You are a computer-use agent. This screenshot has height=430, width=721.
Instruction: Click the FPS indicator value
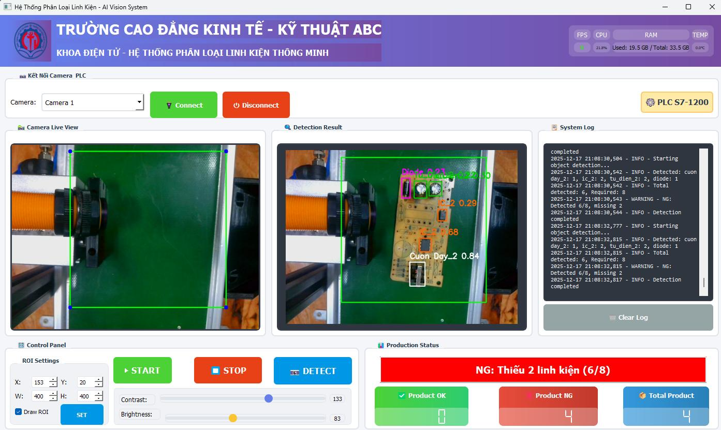click(582, 48)
